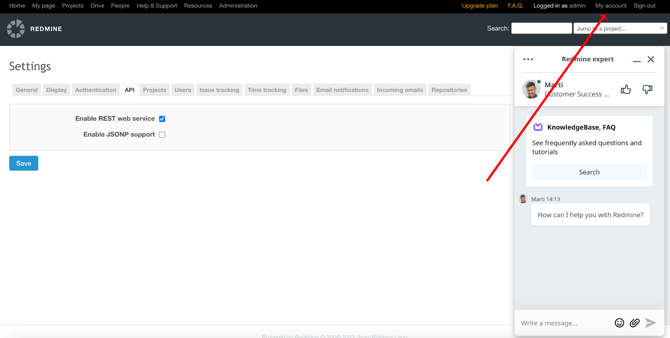Viewport: 670px width, 338px height.
Task: Click the Redmine logo icon
Action: click(16, 29)
